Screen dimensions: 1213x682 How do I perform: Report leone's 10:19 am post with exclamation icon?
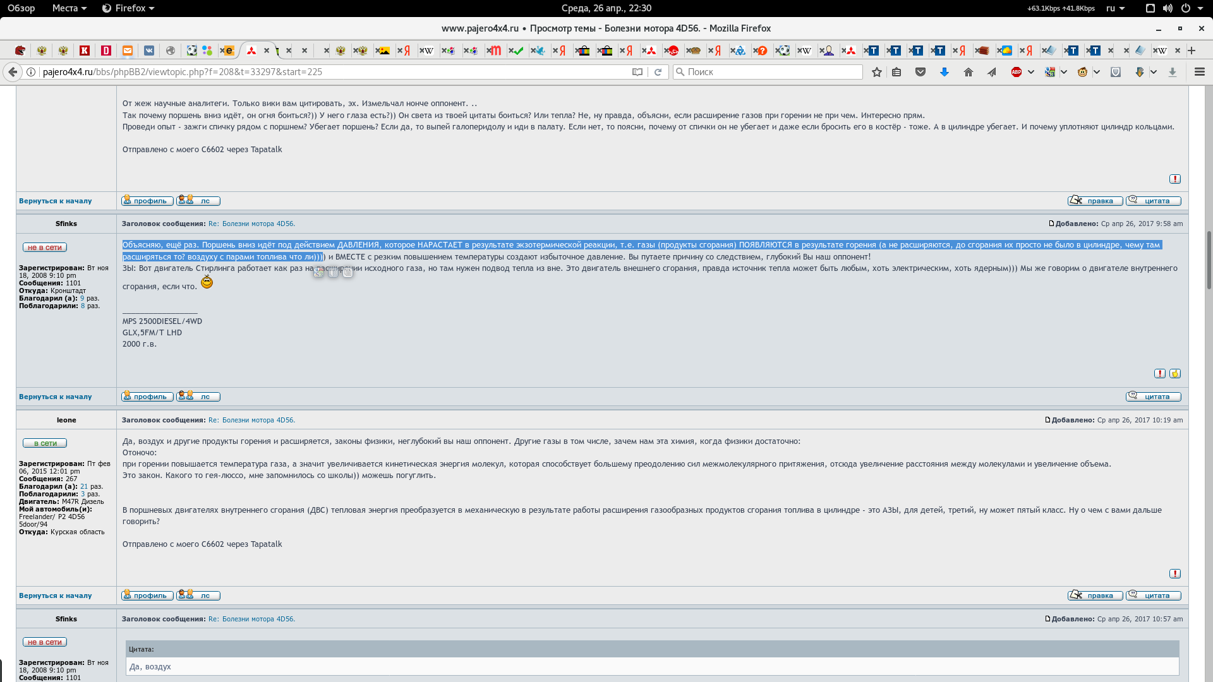pyautogui.click(x=1174, y=574)
